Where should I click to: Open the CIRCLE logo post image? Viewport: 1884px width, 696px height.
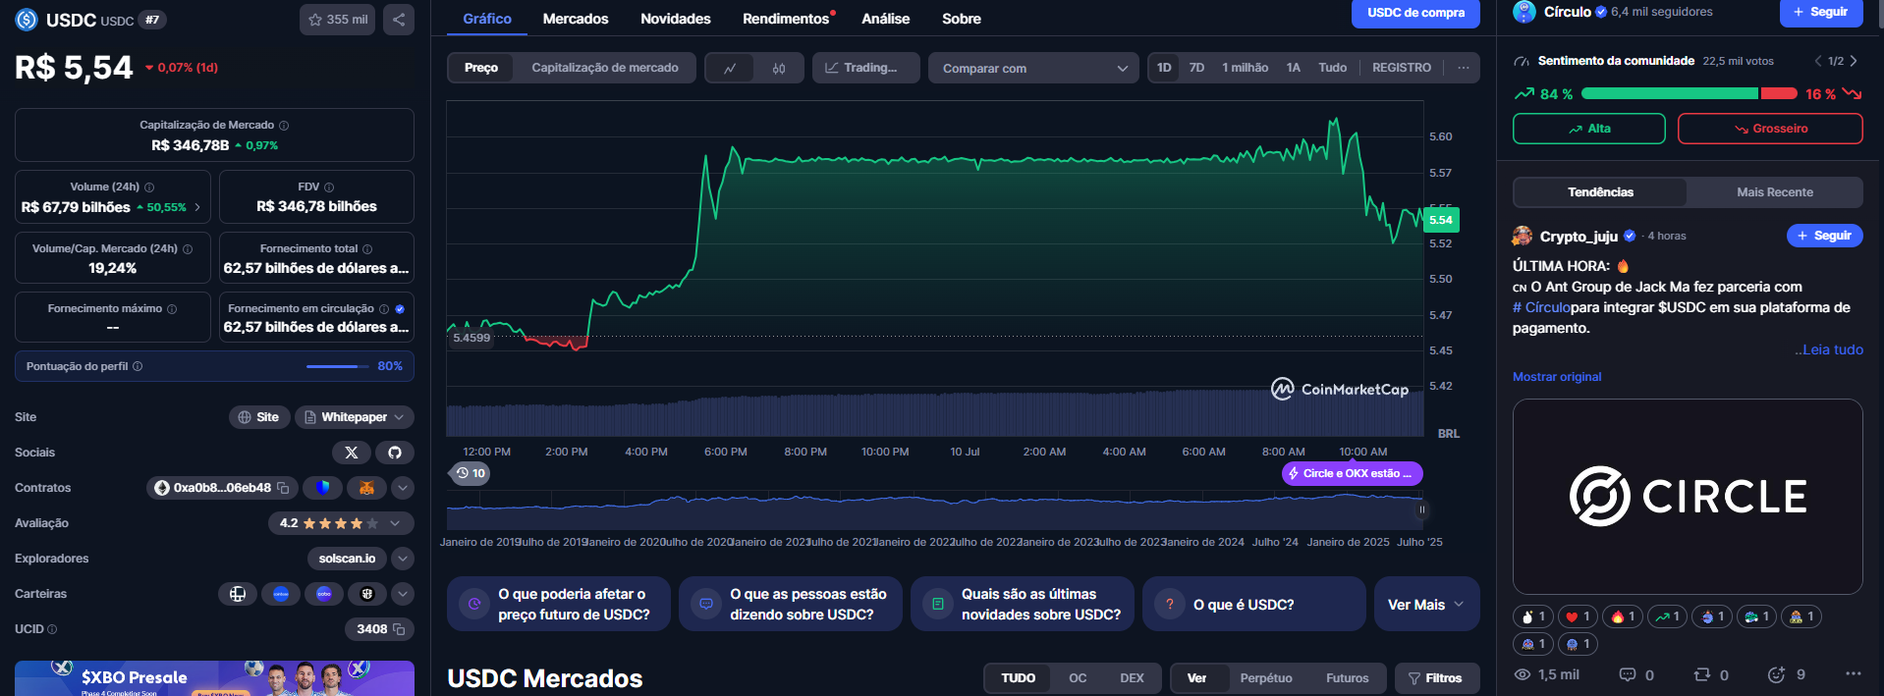[x=1688, y=497]
